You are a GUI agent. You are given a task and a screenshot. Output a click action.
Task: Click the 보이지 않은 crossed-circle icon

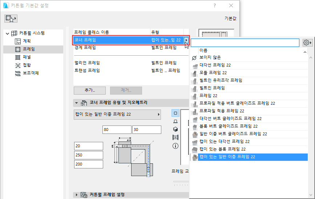pyautogui.click(x=194, y=58)
